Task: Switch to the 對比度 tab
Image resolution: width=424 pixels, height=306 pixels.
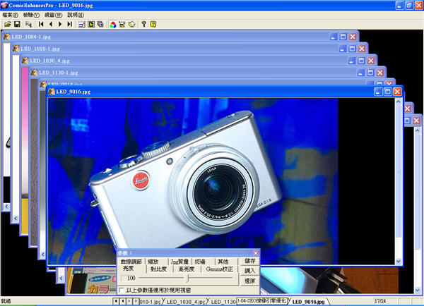Action: (x=158, y=269)
